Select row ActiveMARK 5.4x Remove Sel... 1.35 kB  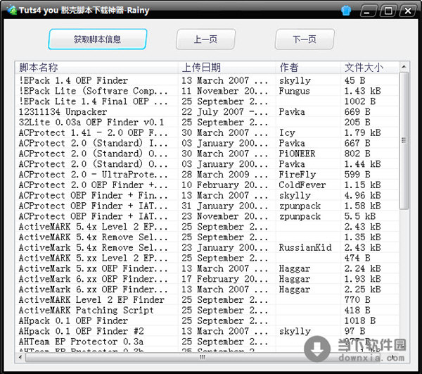click(x=207, y=237)
